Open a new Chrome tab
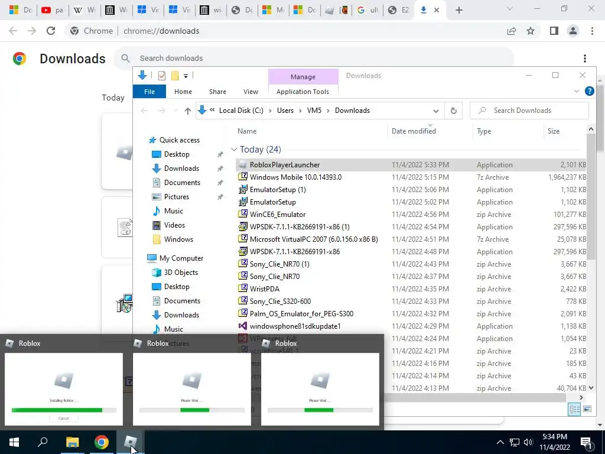The height and width of the screenshot is (454, 605). (458, 10)
